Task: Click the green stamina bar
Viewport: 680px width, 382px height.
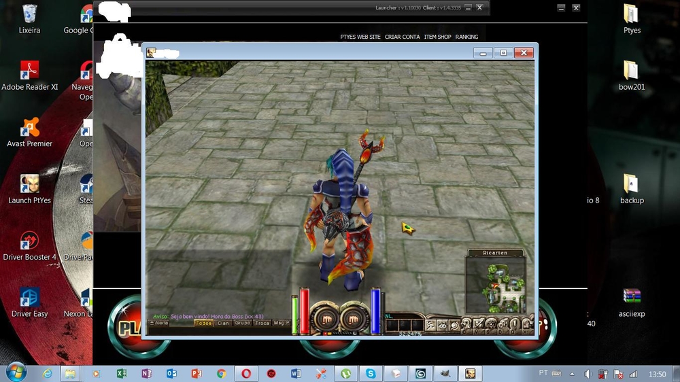Action: pyautogui.click(x=295, y=315)
